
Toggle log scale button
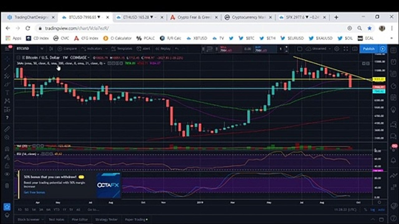373,210
